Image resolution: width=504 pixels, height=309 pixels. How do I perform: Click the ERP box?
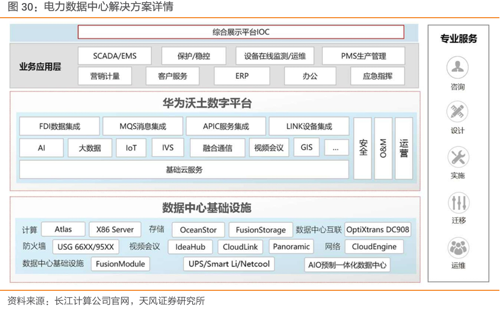242,76
